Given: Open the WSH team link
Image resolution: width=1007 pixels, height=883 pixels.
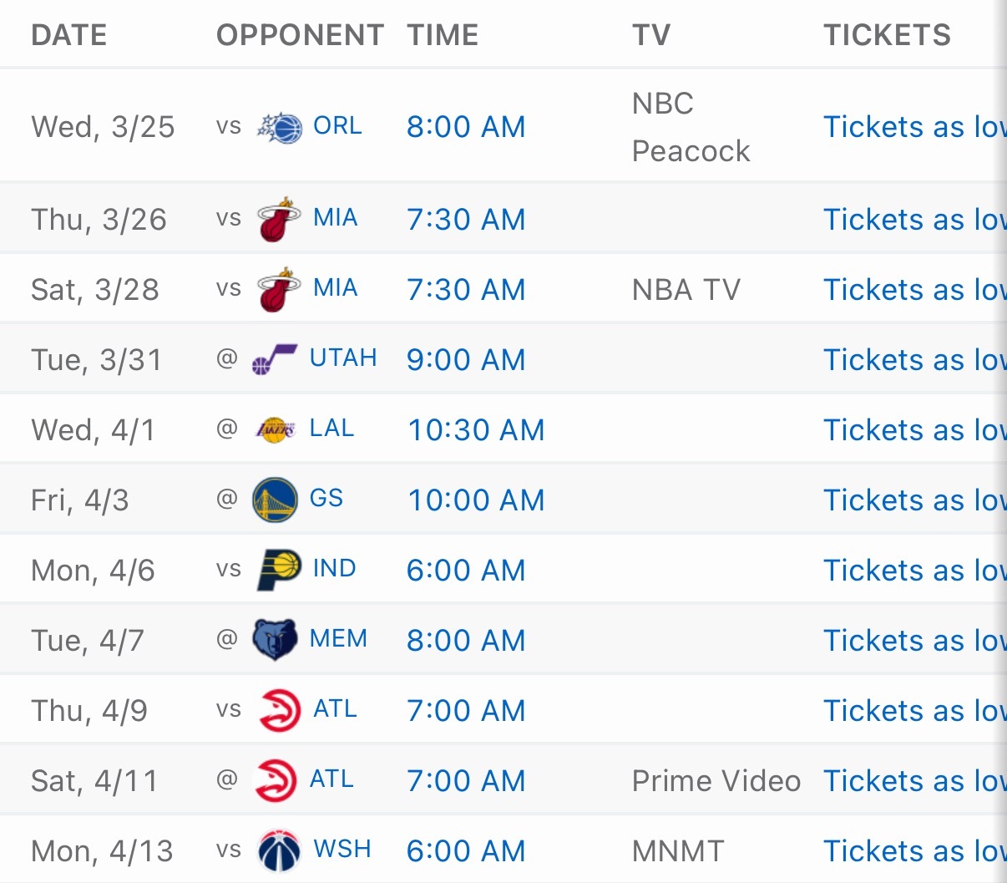Looking at the screenshot, I should point(342,849).
